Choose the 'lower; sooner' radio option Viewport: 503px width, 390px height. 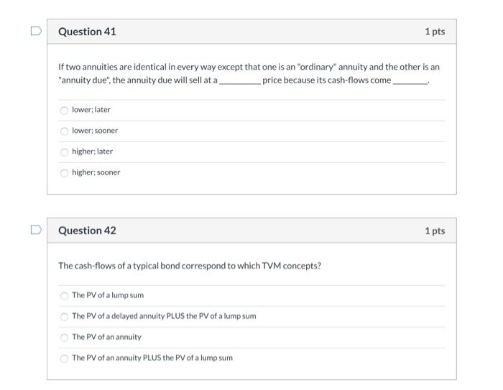coord(64,131)
